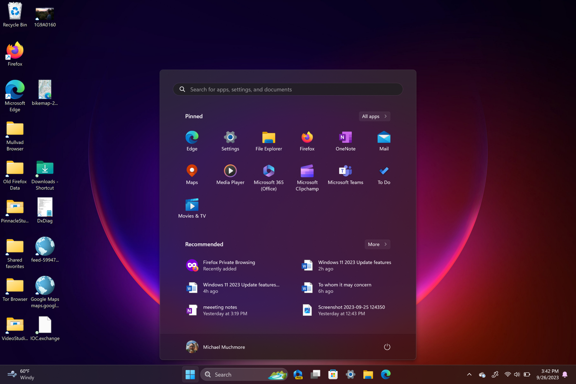Viewport: 576px width, 384px height.
Task: Open Firefox in the pinned apps grid
Action: [x=307, y=141]
